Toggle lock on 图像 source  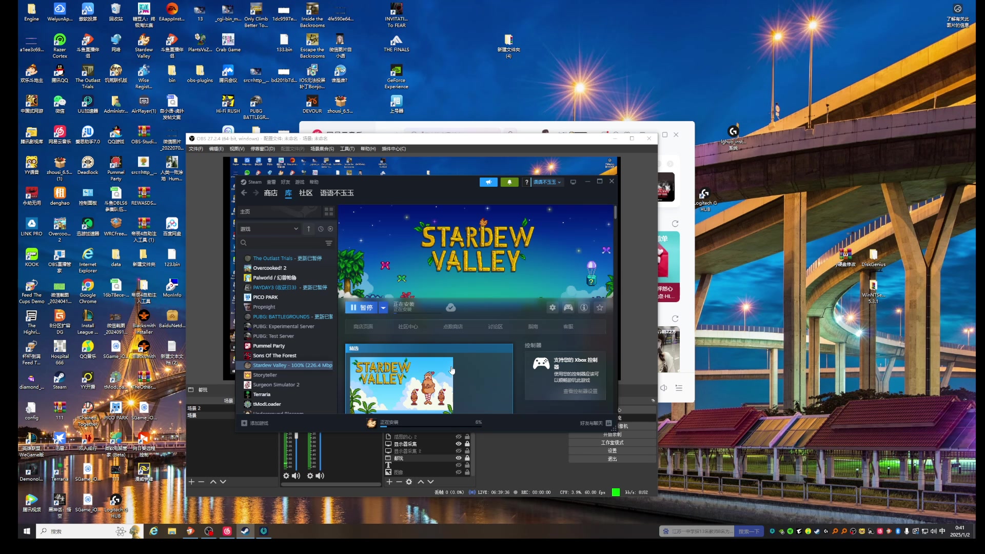467,472
